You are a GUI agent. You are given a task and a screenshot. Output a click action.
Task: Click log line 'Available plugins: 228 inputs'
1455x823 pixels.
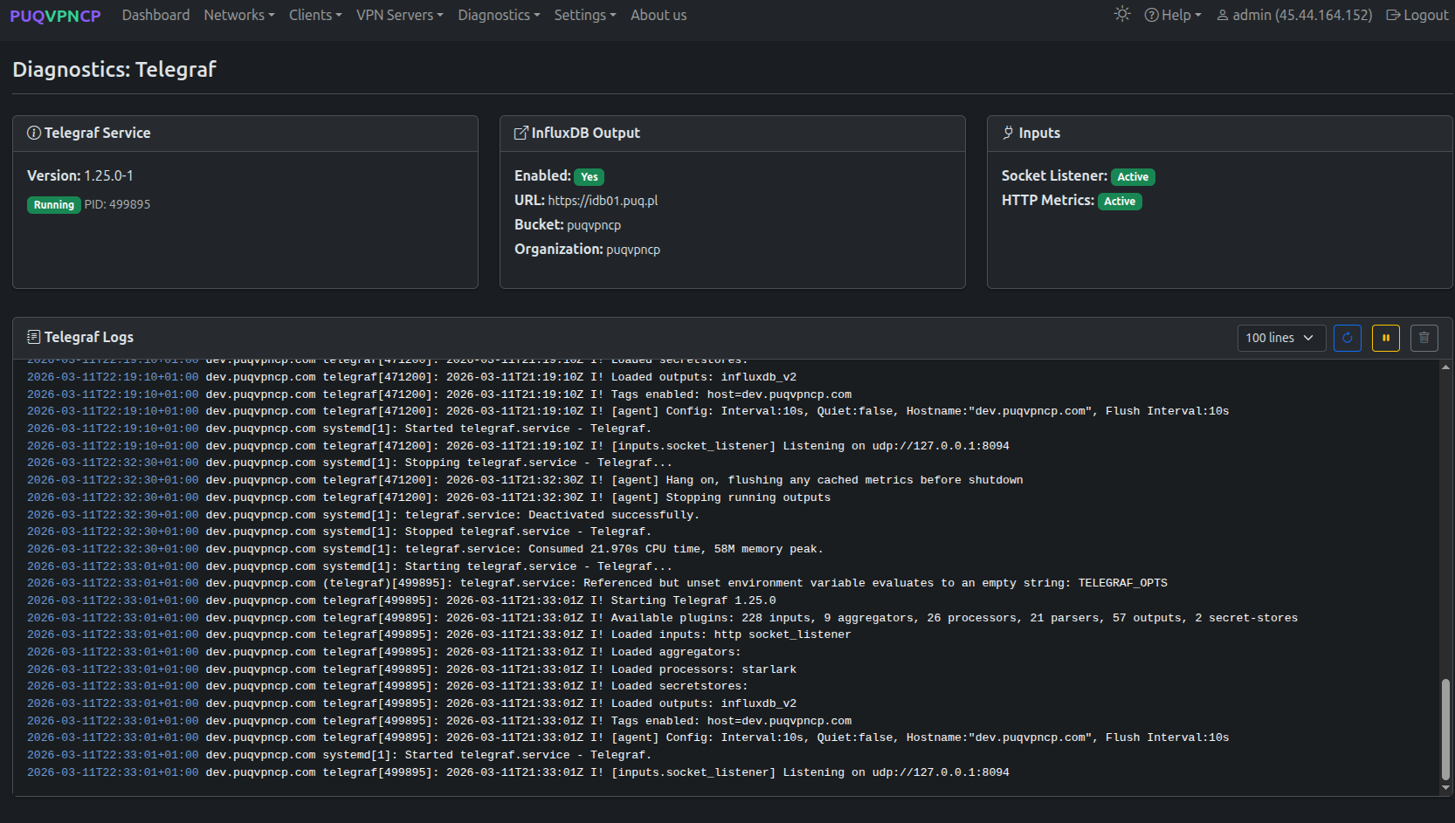tap(662, 618)
